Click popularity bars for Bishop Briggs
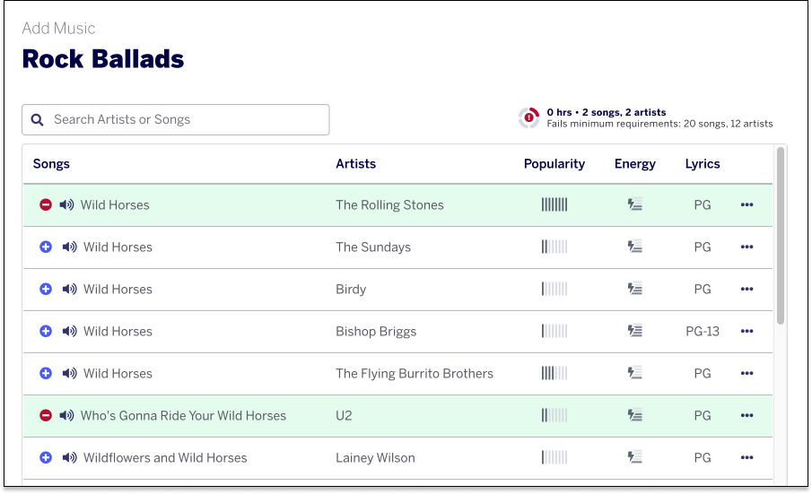 554,331
